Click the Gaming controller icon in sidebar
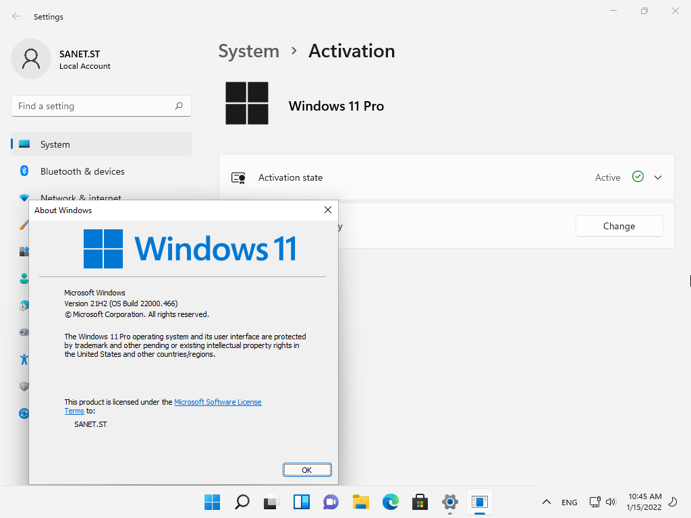 tap(24, 332)
